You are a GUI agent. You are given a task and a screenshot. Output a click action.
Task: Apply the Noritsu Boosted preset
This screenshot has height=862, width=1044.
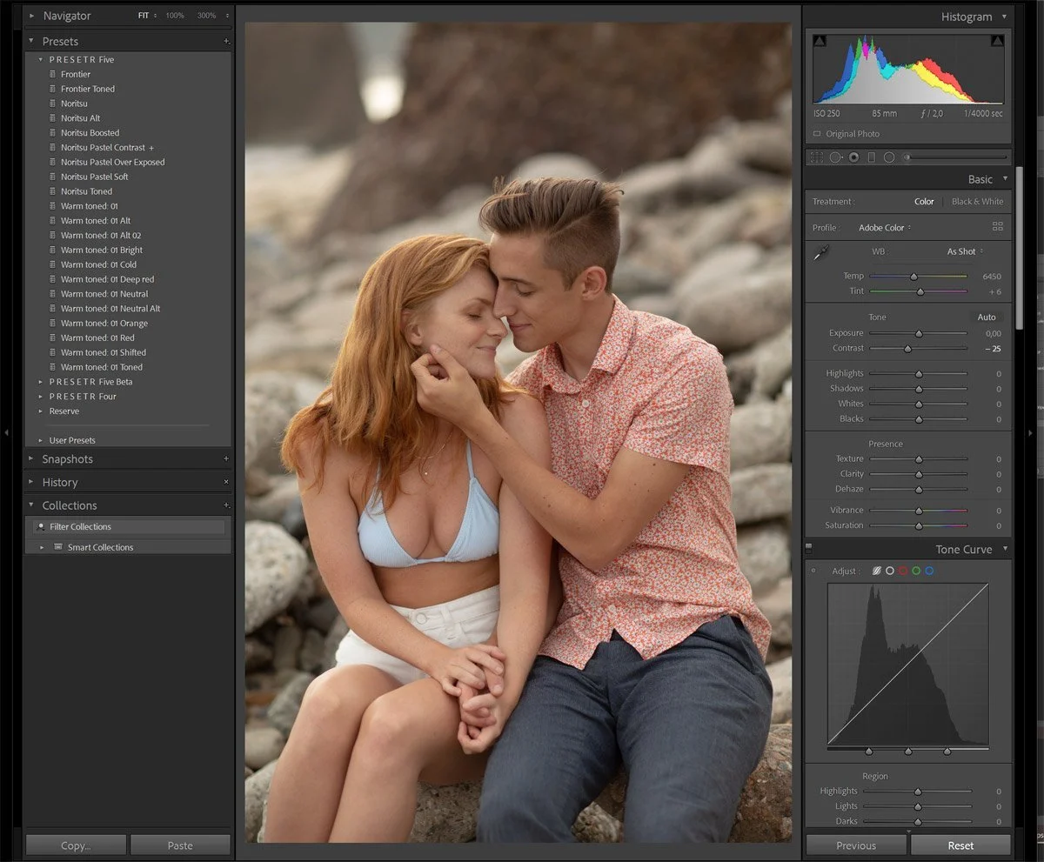[90, 133]
